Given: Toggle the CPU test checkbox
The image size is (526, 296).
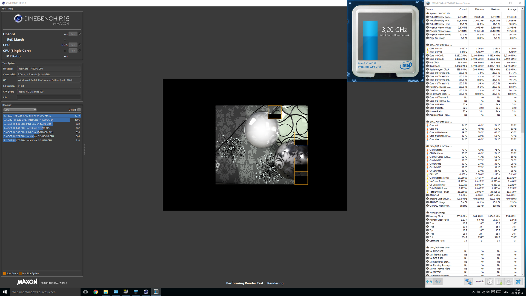Looking at the screenshot, I should point(80,45).
